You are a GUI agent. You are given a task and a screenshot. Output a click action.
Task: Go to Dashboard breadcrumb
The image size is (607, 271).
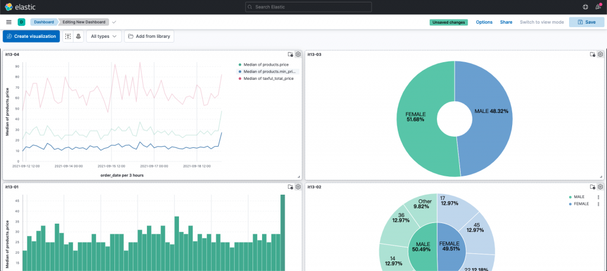click(44, 22)
